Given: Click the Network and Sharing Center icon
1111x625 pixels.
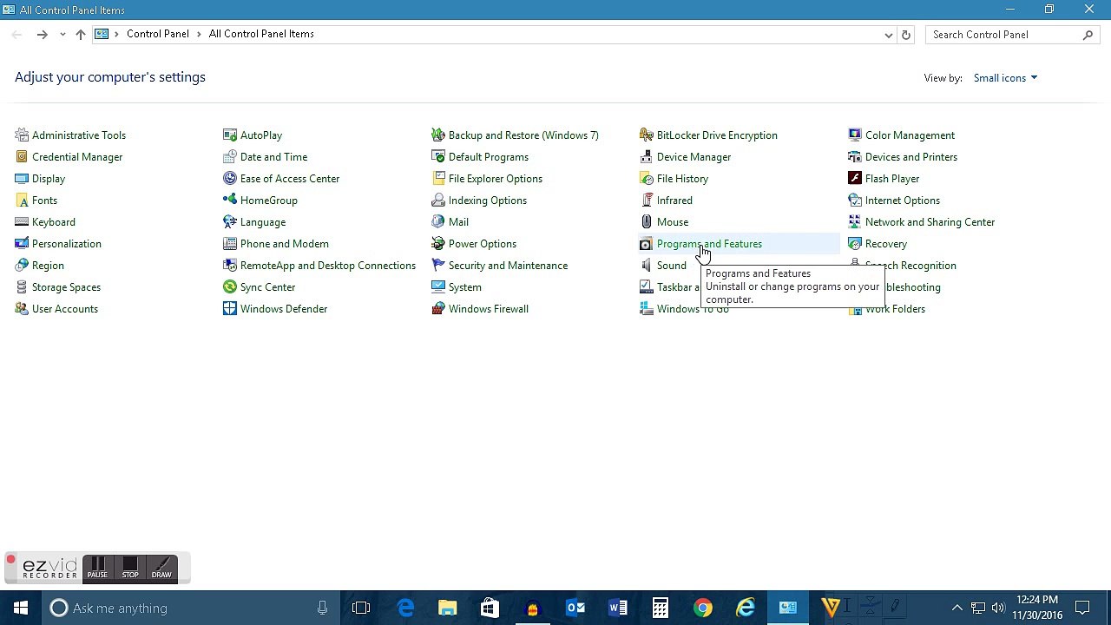Looking at the screenshot, I should (x=855, y=222).
